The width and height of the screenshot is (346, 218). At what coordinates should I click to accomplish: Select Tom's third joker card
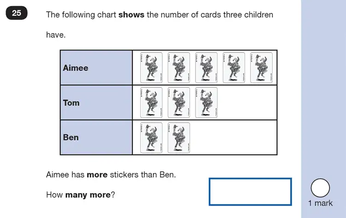click(206, 102)
